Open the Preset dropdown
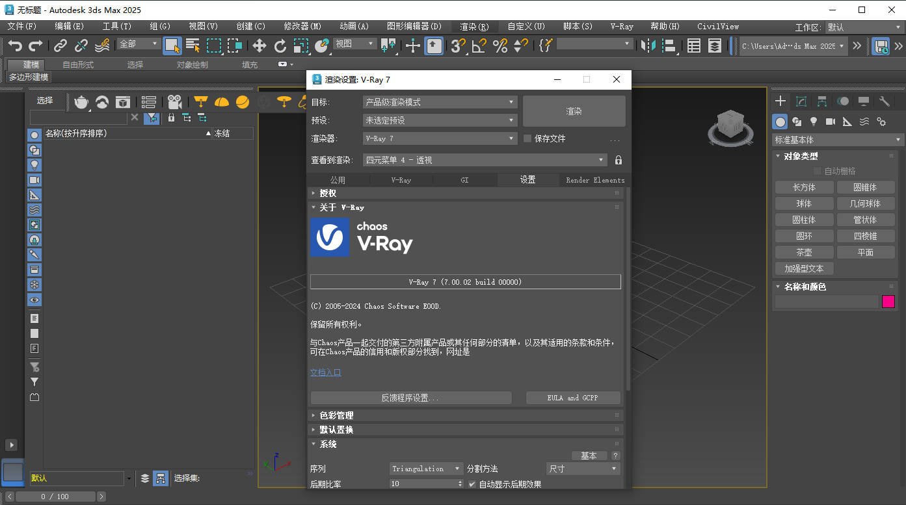The height and width of the screenshot is (505, 906). pos(440,120)
